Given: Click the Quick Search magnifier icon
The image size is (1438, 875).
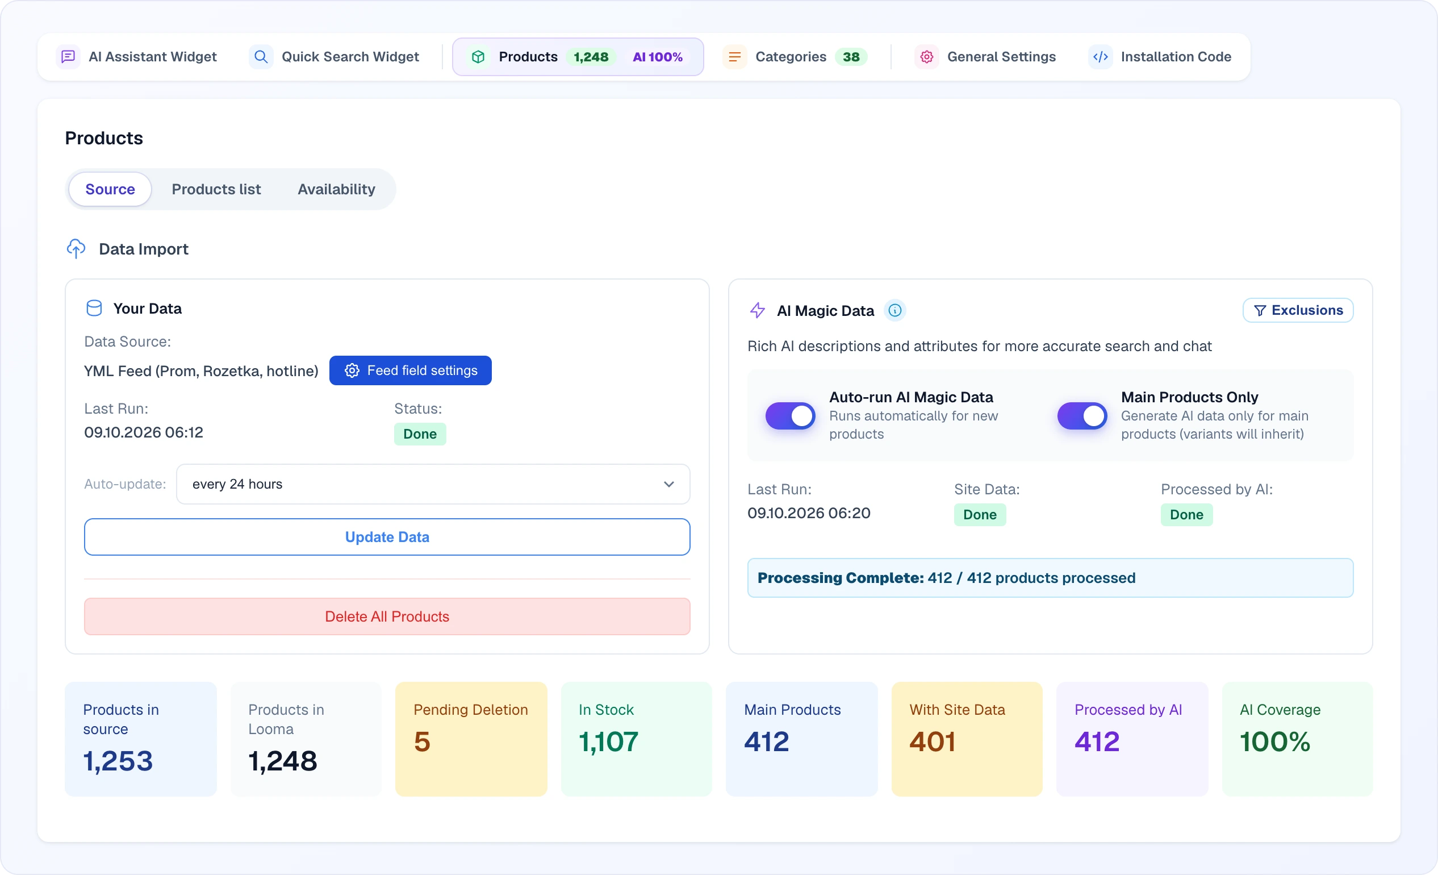Looking at the screenshot, I should tap(261, 57).
